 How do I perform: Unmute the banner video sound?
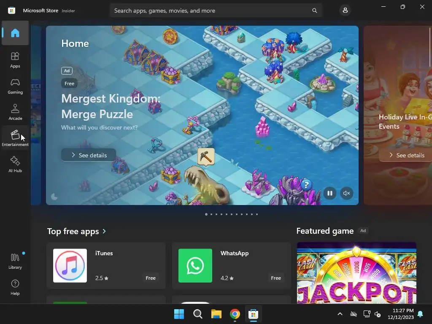pyautogui.click(x=347, y=193)
